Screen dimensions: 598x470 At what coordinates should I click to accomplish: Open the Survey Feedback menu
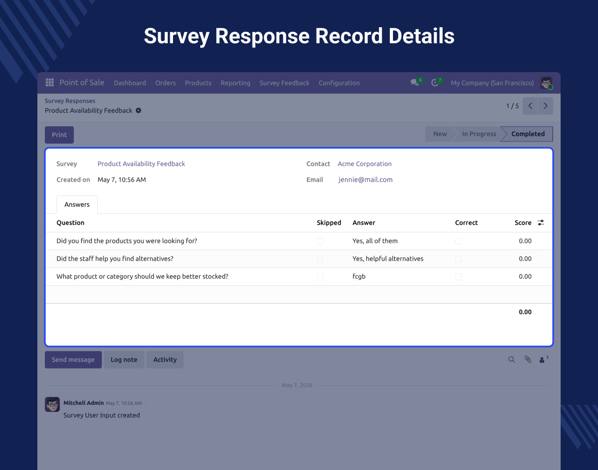point(285,83)
